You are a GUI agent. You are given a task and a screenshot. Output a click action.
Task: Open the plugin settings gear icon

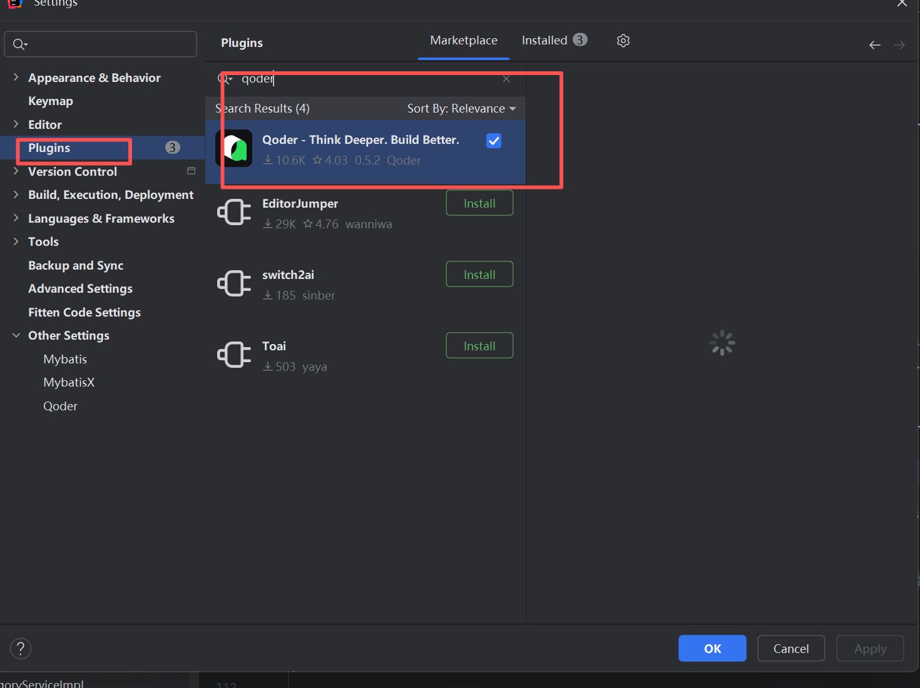click(x=623, y=41)
